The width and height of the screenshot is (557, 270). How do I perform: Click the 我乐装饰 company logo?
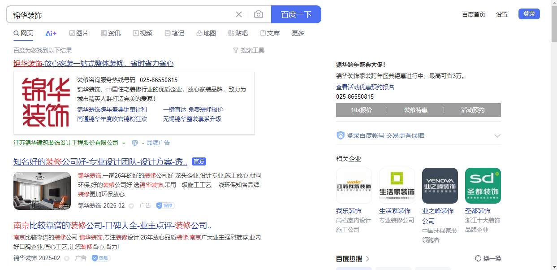[354, 186]
